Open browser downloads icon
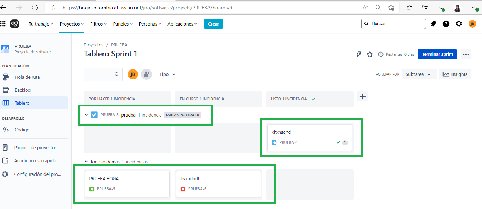 coord(441,8)
